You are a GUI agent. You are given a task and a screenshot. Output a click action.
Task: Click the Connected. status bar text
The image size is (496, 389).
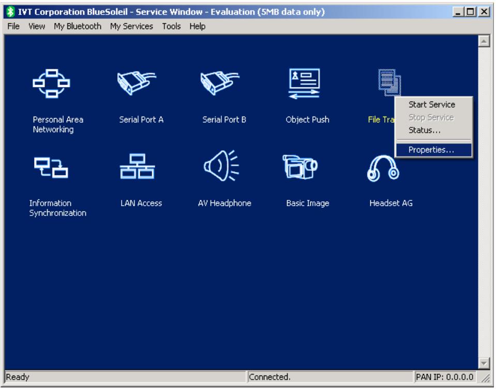tap(269, 377)
